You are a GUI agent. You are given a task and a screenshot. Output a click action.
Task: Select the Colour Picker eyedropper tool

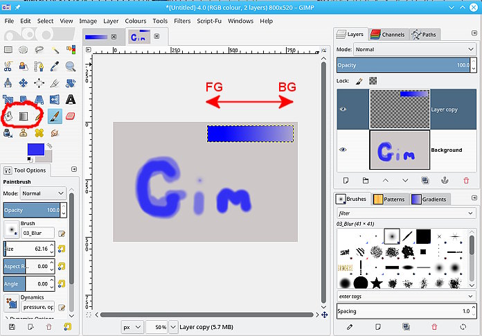click(x=55, y=66)
